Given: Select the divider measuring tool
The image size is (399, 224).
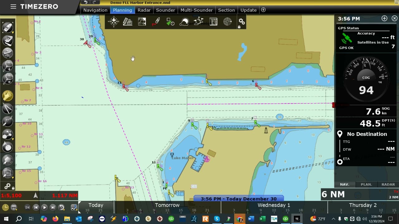Looking at the screenshot, I should tap(8, 108).
